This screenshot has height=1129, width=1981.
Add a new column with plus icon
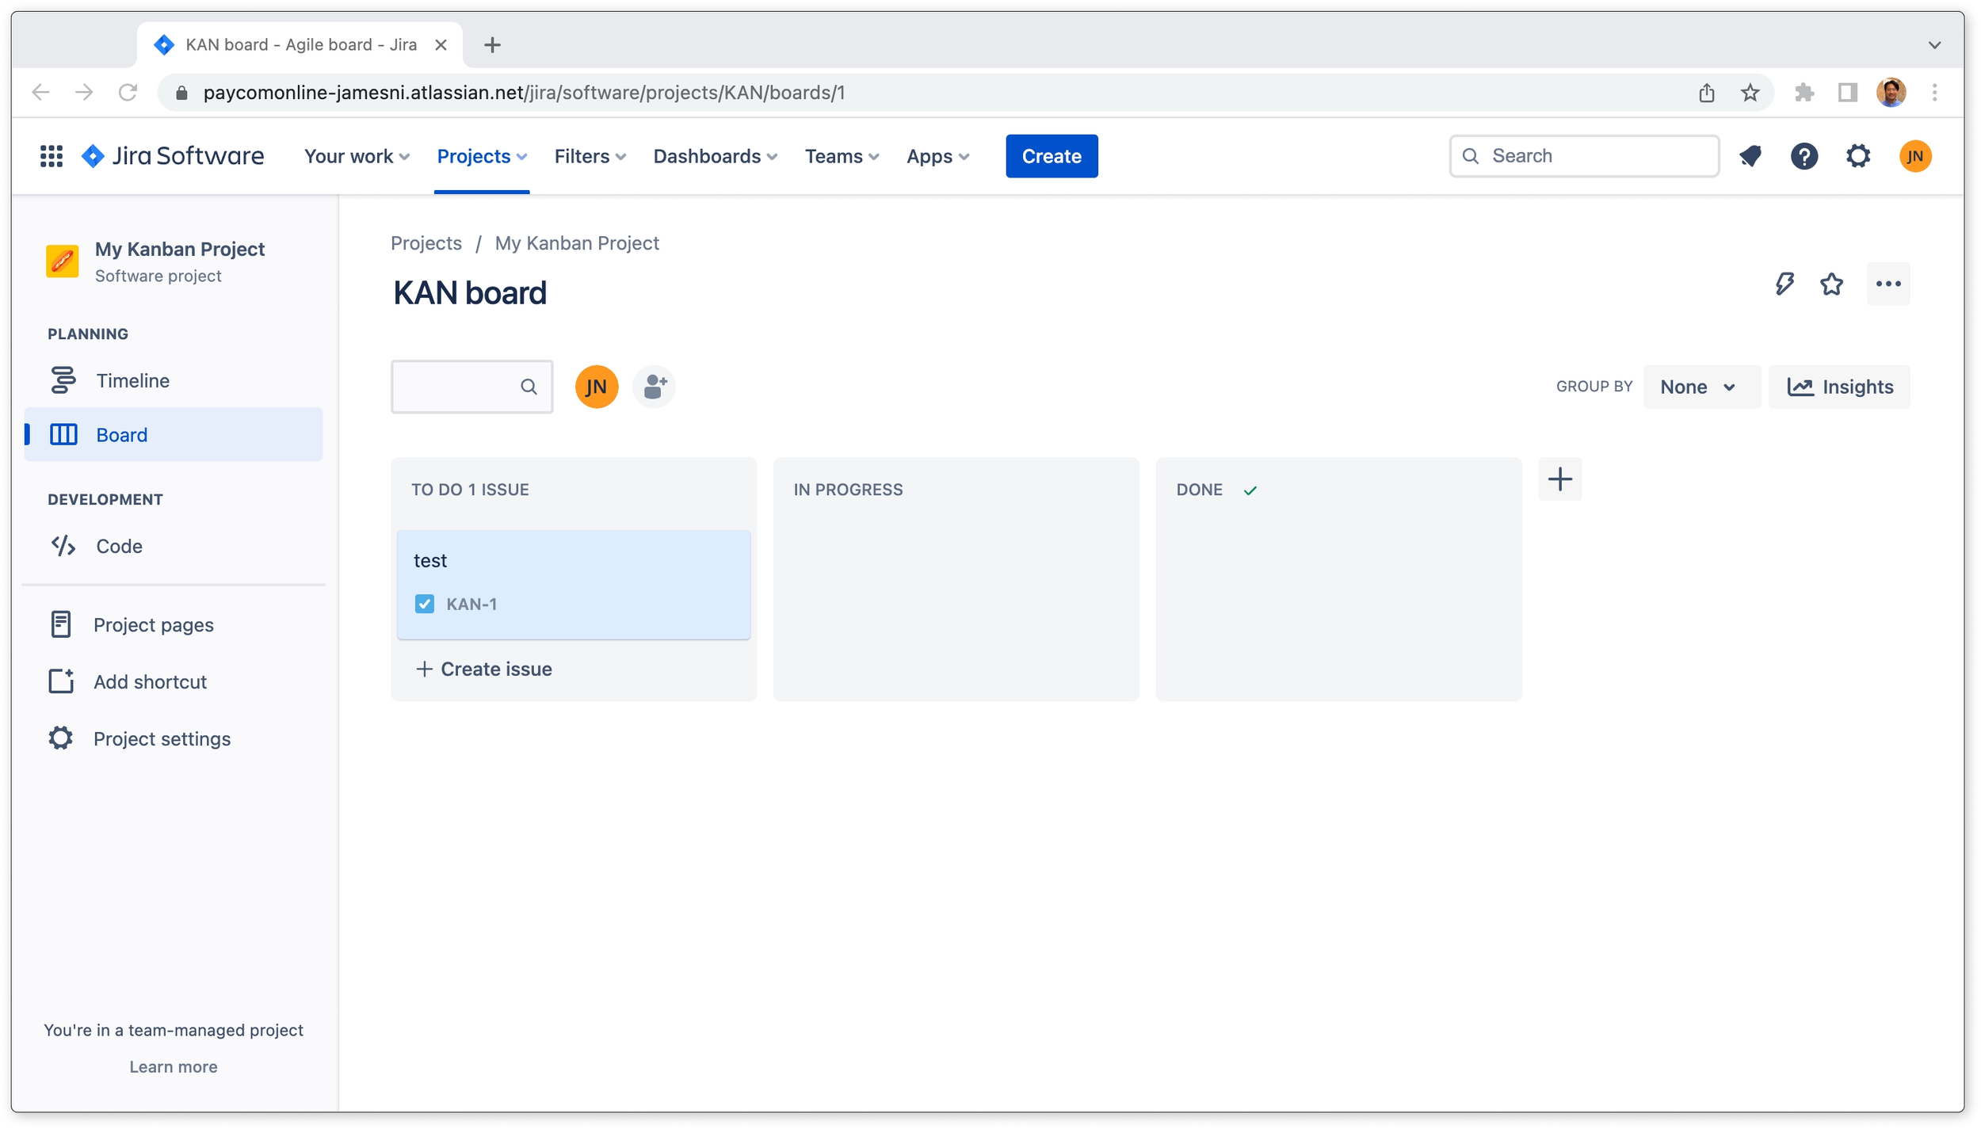tap(1559, 479)
